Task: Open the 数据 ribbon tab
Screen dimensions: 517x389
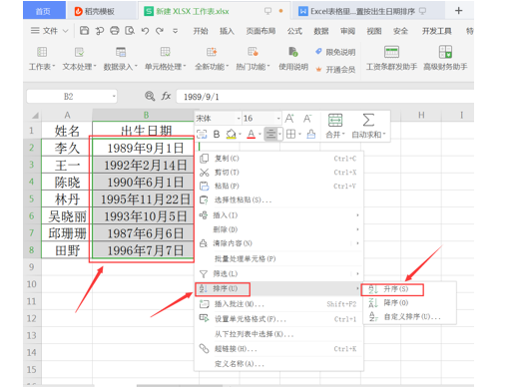Action: (x=321, y=31)
